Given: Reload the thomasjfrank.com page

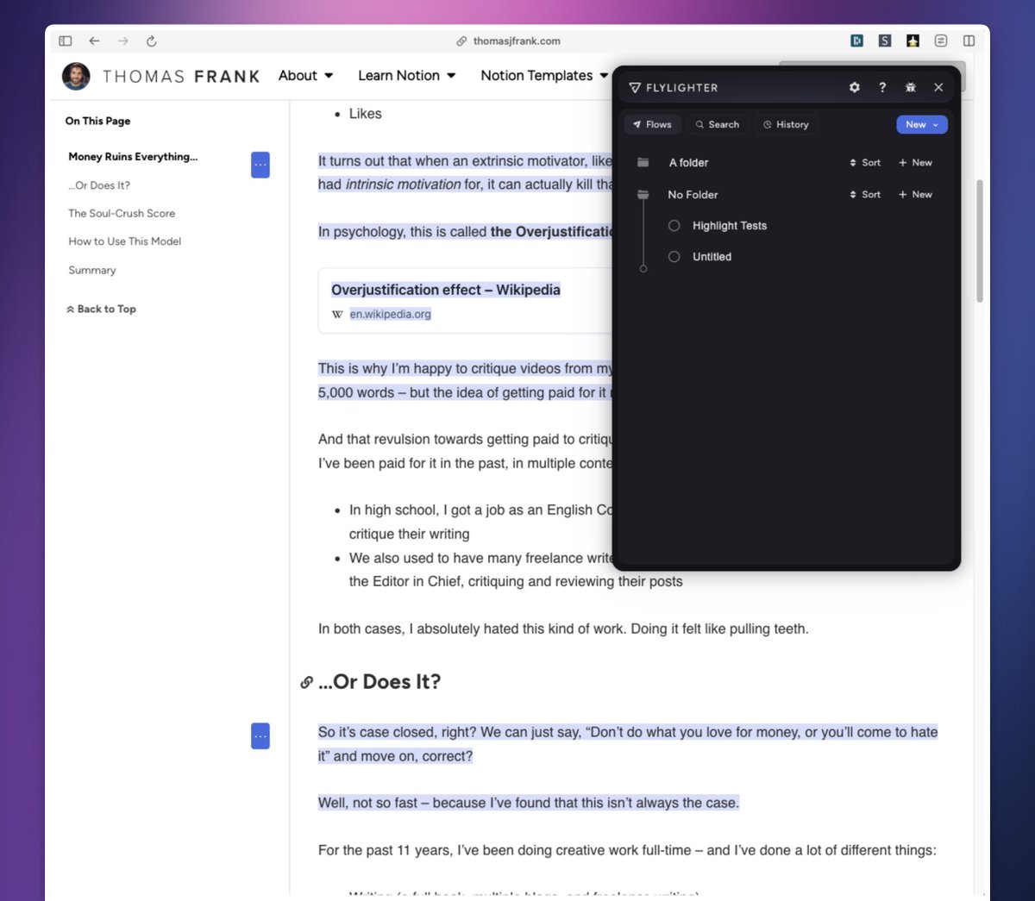Looking at the screenshot, I should coord(152,41).
